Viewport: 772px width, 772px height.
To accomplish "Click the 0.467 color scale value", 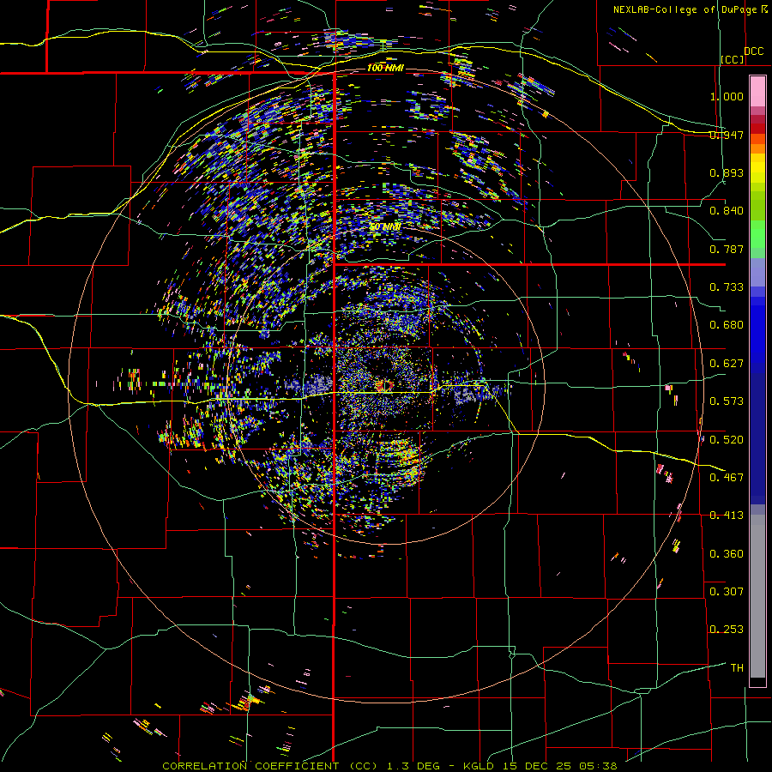I will pos(727,478).
